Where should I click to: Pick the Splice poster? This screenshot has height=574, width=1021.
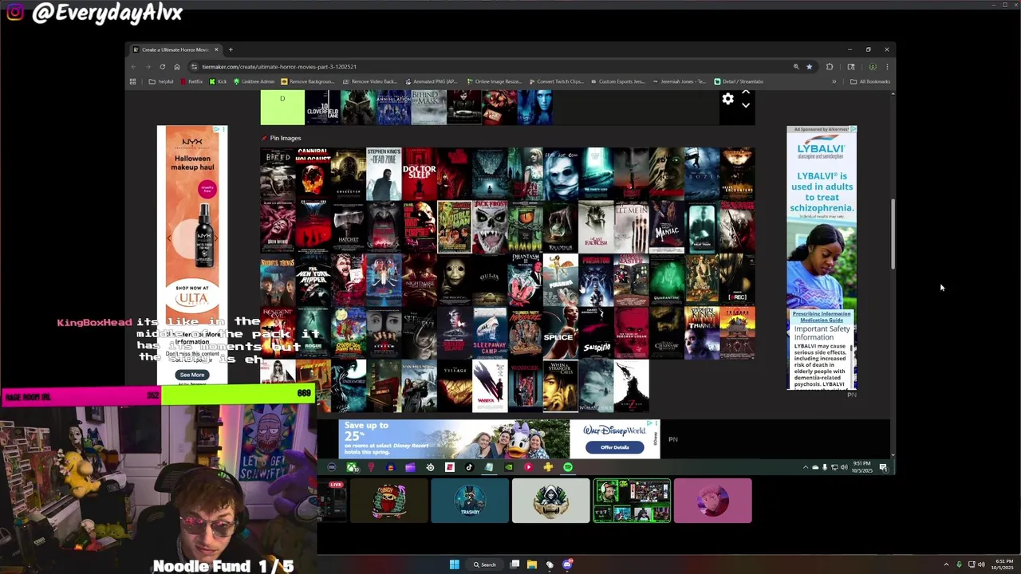pos(560,333)
